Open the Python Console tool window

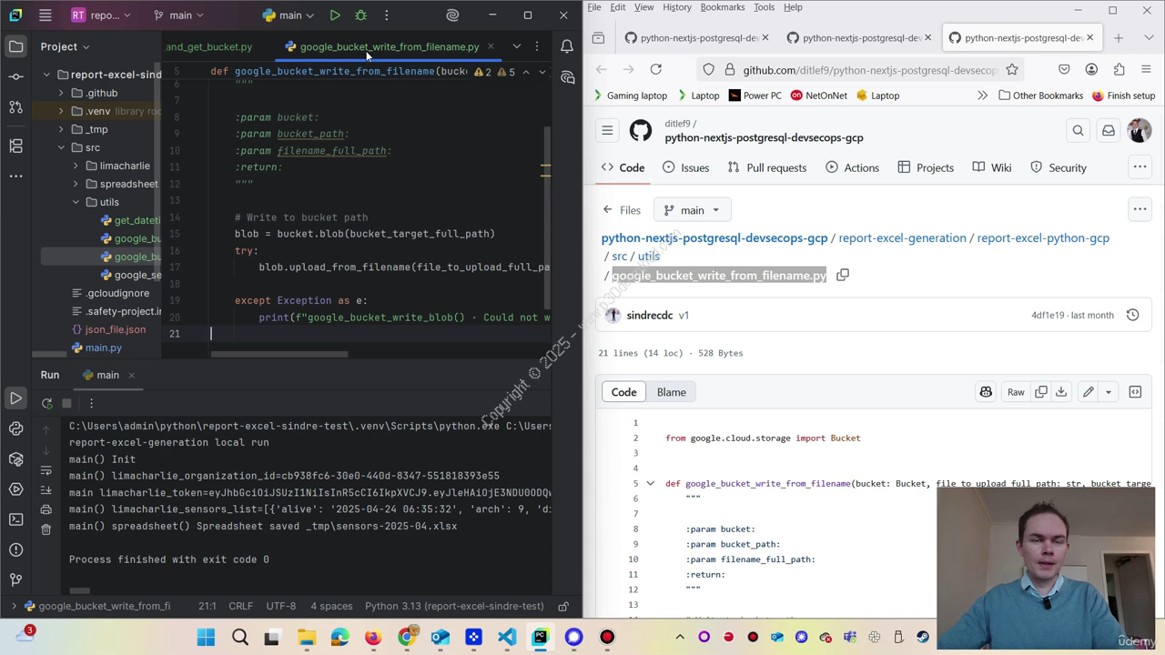15,428
